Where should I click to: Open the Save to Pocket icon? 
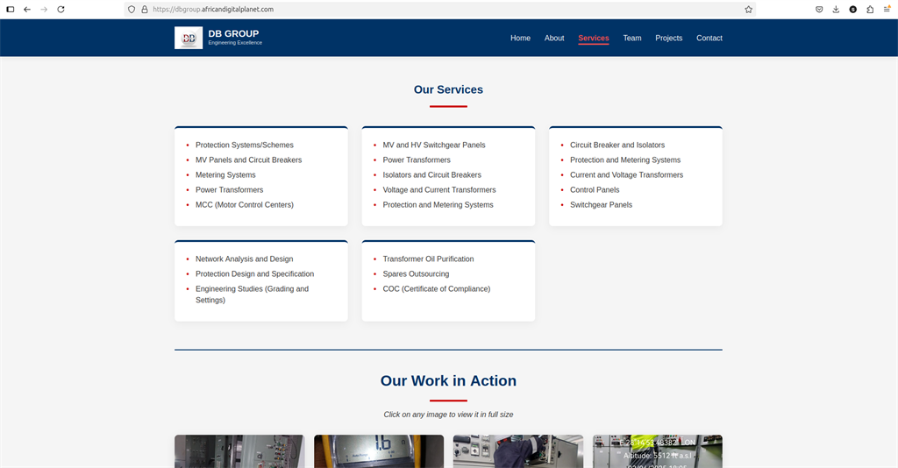(x=819, y=9)
